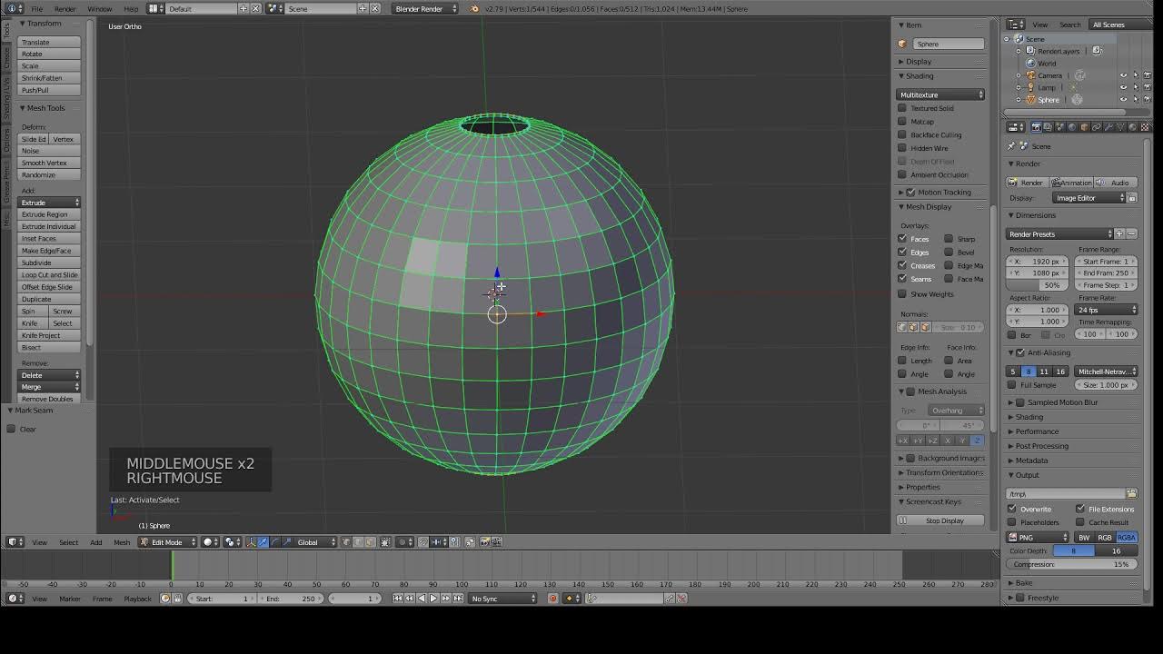The width and height of the screenshot is (1163, 654).
Task: Adjust the PNG Compression slider
Action: (x=1073, y=564)
